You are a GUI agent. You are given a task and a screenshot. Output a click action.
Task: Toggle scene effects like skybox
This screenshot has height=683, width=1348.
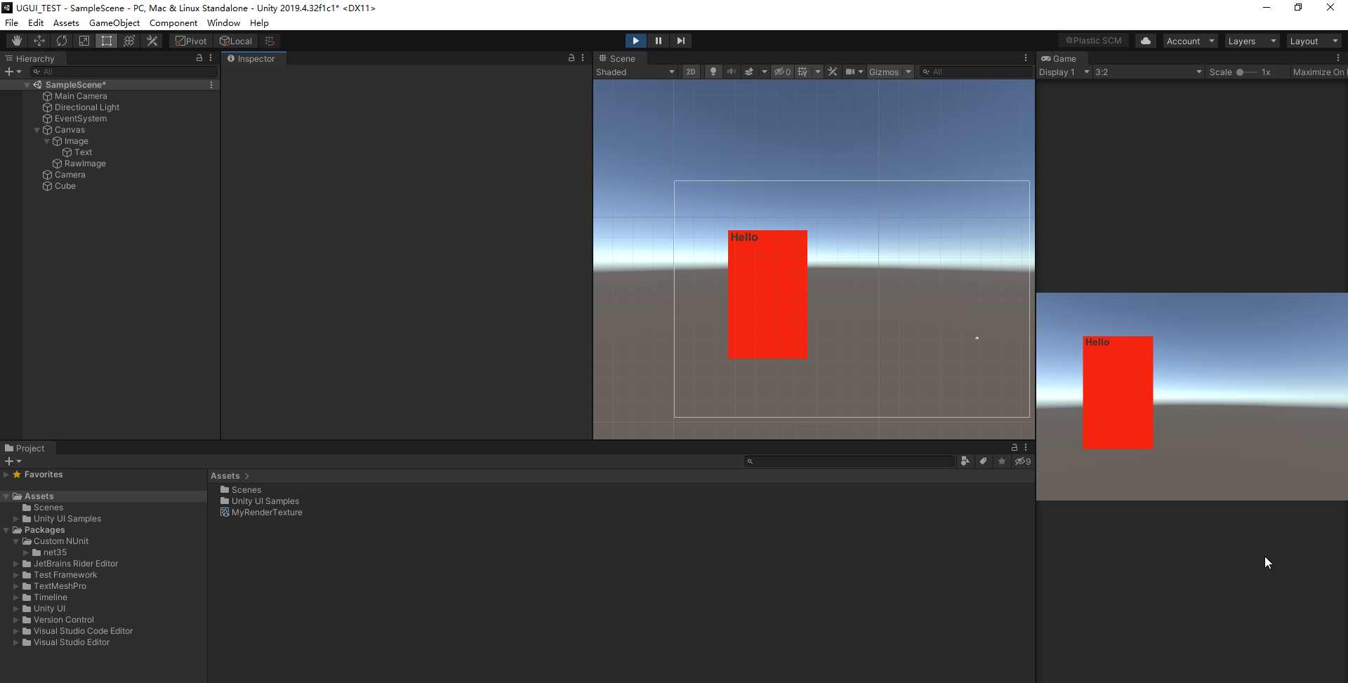point(749,72)
